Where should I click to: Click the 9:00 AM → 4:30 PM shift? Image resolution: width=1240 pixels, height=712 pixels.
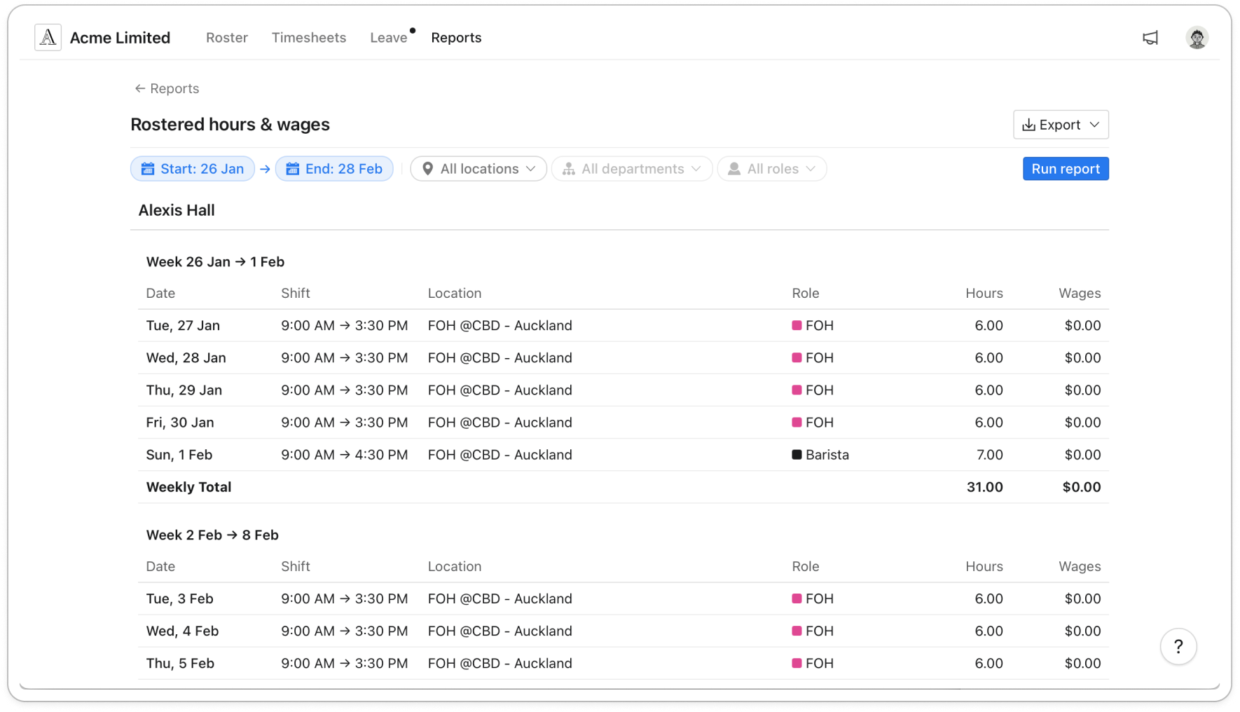[344, 454]
